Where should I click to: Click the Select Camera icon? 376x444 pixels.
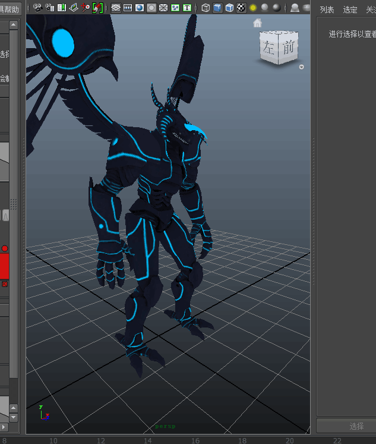pos(37,8)
